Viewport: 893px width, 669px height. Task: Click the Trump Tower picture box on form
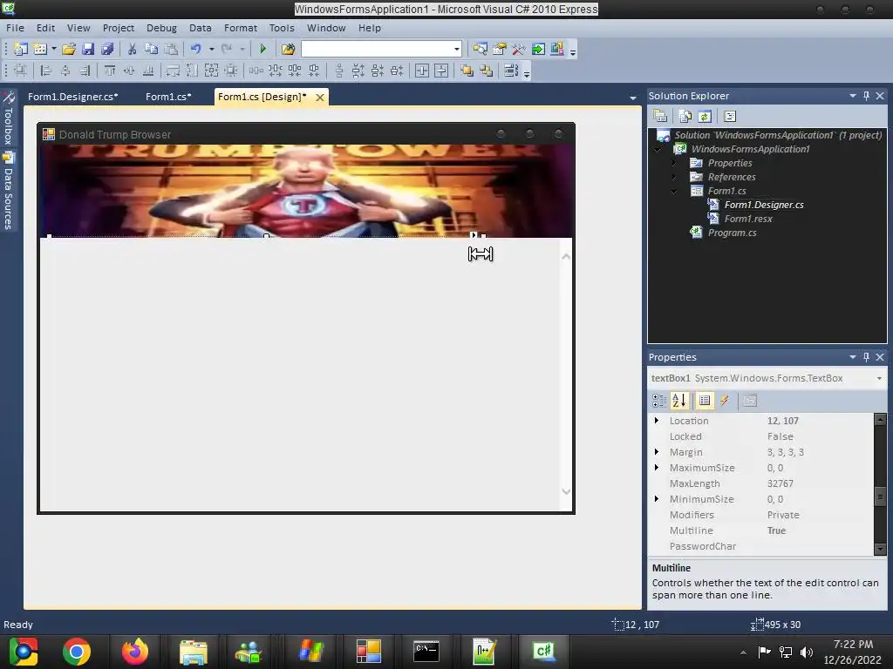pyautogui.click(x=306, y=191)
